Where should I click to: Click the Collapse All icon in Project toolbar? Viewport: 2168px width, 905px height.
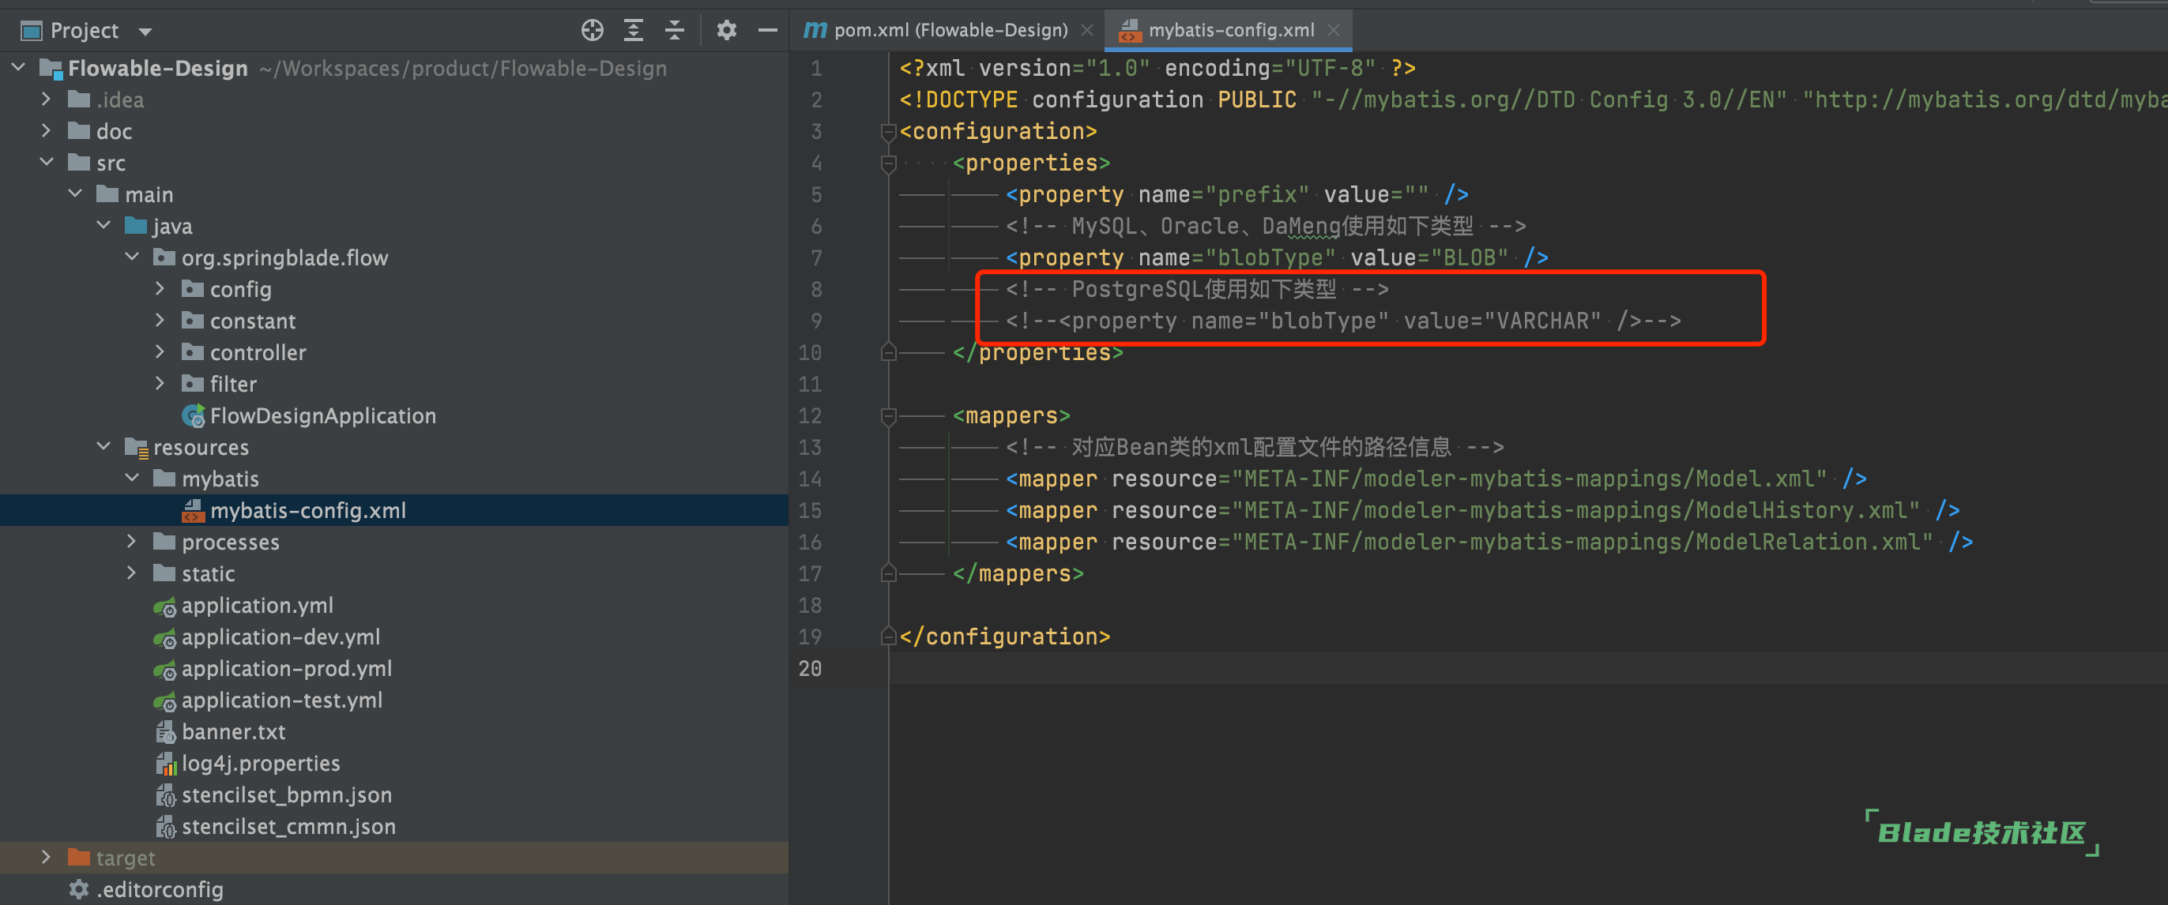[x=674, y=30]
